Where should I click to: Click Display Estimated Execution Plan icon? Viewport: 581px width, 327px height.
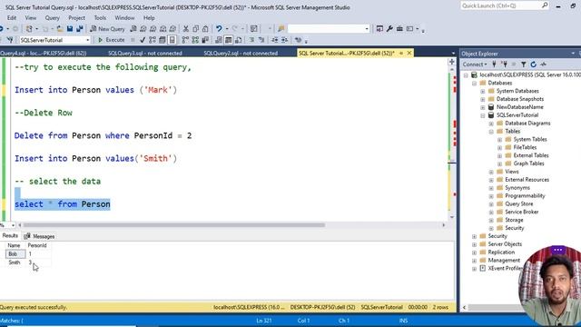(153, 40)
